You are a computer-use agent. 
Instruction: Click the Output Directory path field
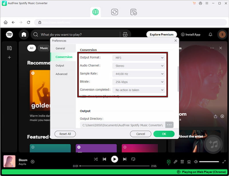click(123, 125)
